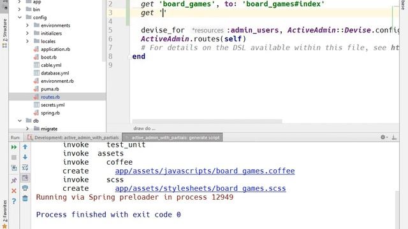Expand the environments folder
This screenshot has height=229, width=408.
(x=27, y=25)
